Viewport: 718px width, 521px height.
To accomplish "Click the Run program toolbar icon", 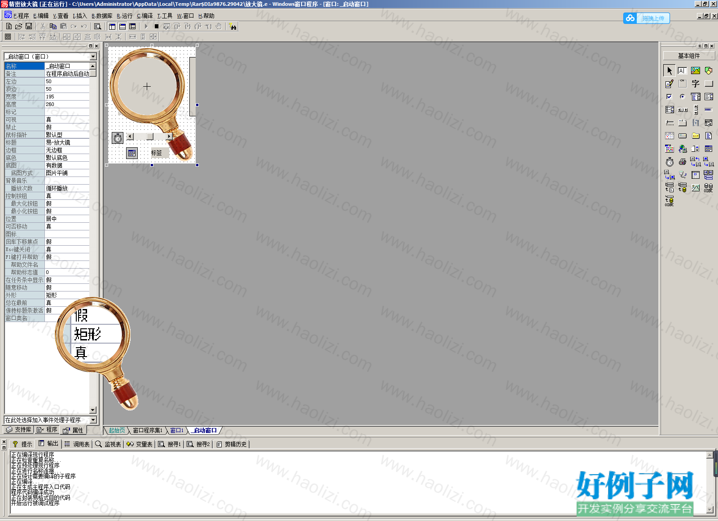I will coord(146,26).
